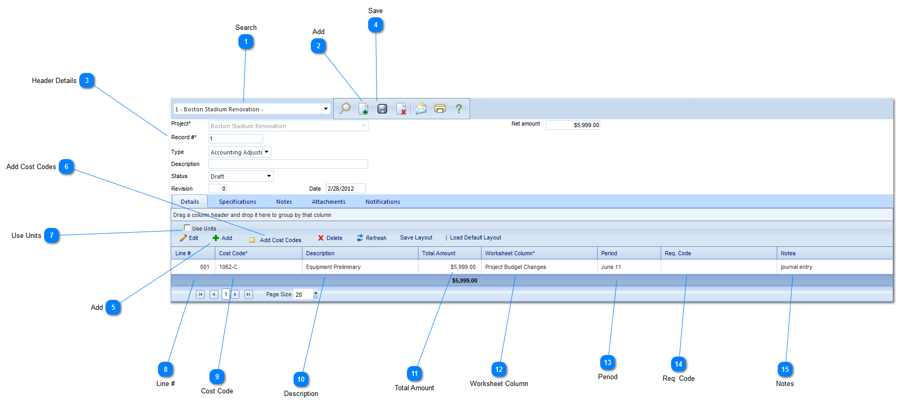Sort by the Line # column header

click(193, 253)
